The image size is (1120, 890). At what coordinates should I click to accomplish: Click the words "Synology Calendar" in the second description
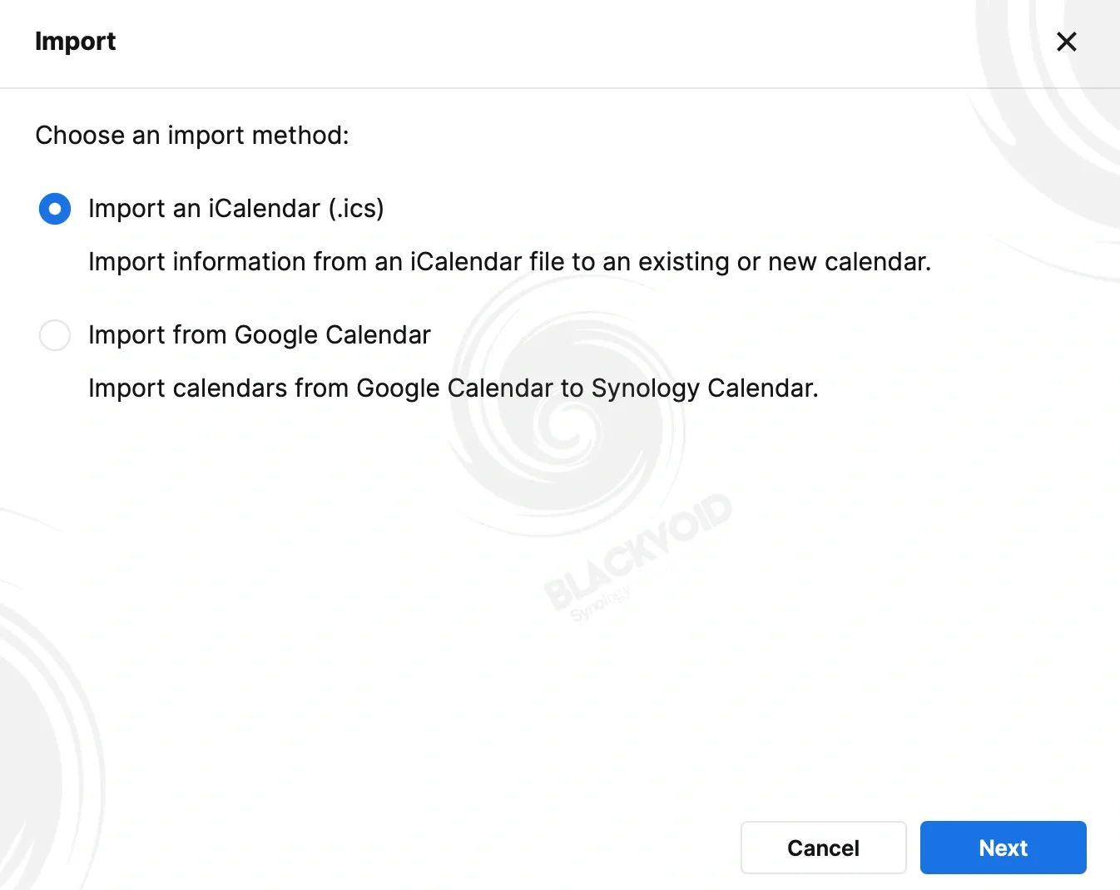[x=705, y=388]
